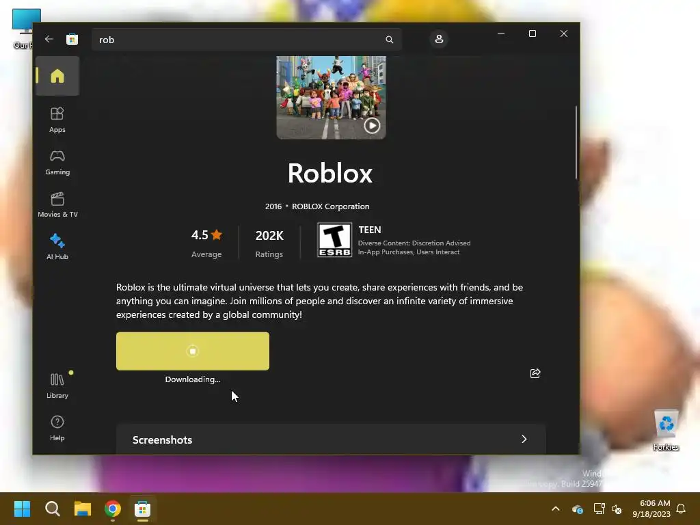Click Microsoft Store taskbar icon
The width and height of the screenshot is (700, 525).
point(142,509)
